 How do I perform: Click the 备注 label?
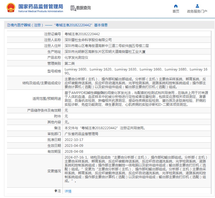pyautogui.click(x=57, y=128)
